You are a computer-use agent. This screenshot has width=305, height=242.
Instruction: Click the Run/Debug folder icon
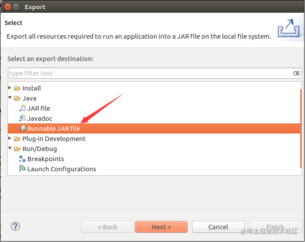point(17,149)
